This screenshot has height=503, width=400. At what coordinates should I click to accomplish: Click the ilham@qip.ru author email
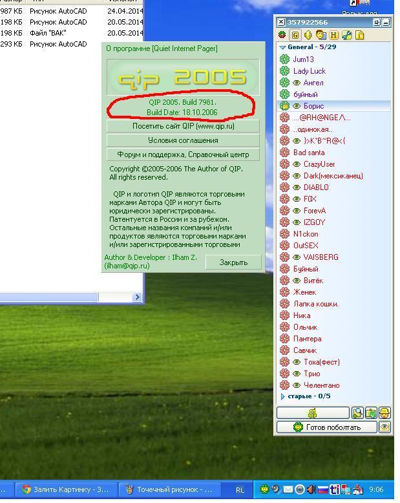[127, 266]
